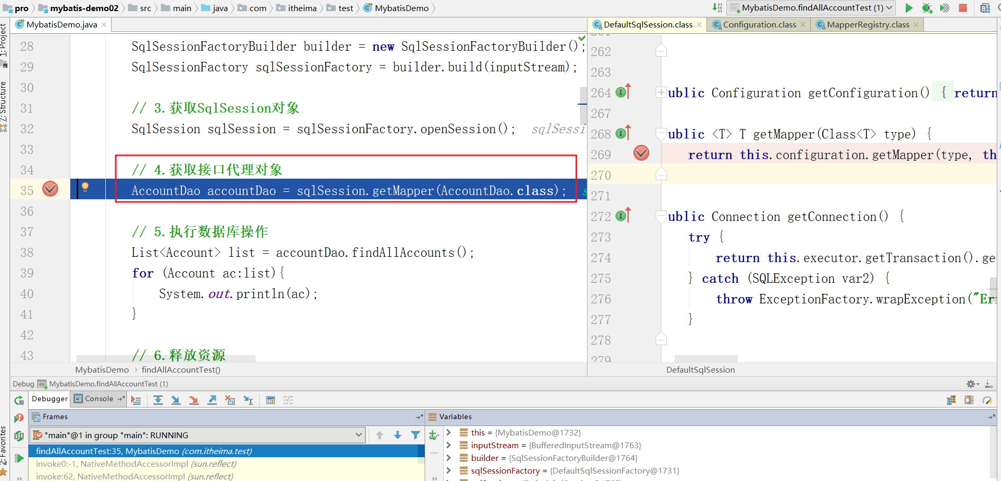This screenshot has width=1001, height=481.
Task: Click the implemented-method gutter marker on line 268
Action: 624,133
